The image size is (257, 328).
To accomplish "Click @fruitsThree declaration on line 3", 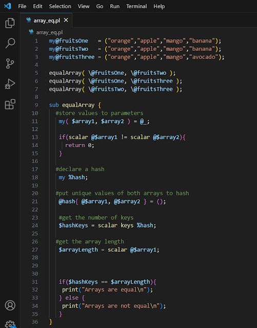I will [x=75, y=57].
